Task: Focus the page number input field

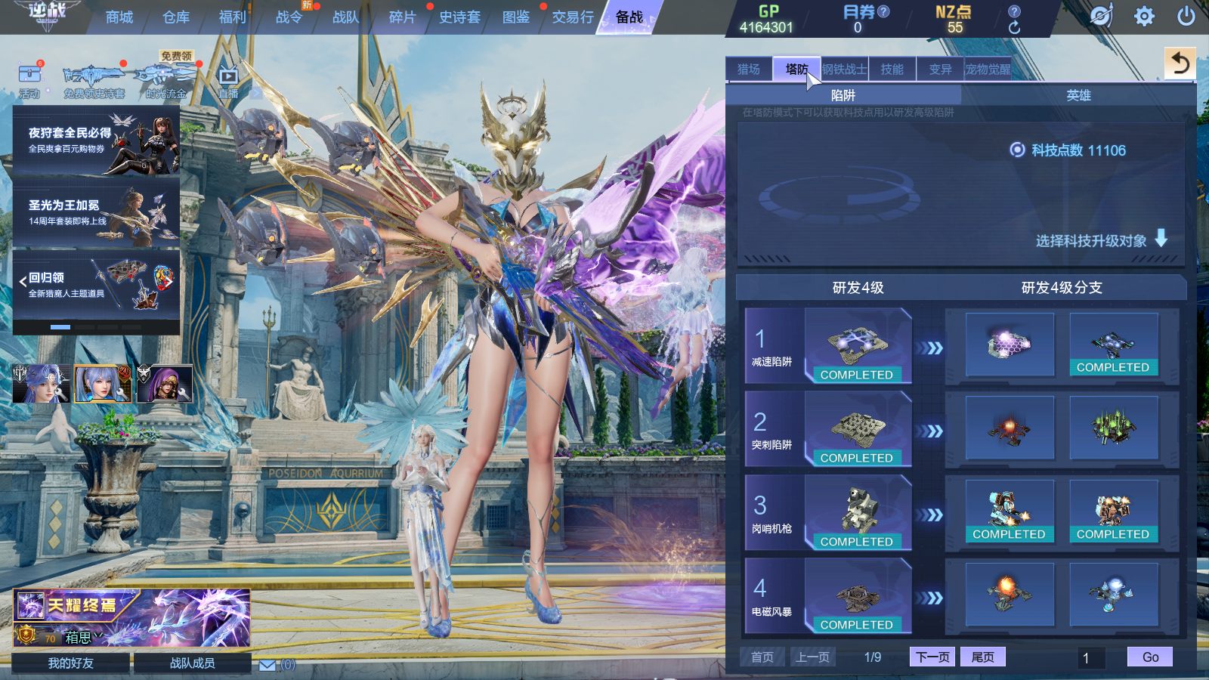Action: [x=1091, y=658]
